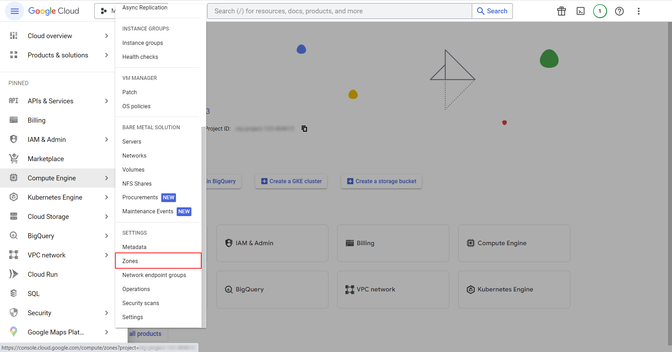
Task: Open the BigQuery quick access card
Action: 272,289
